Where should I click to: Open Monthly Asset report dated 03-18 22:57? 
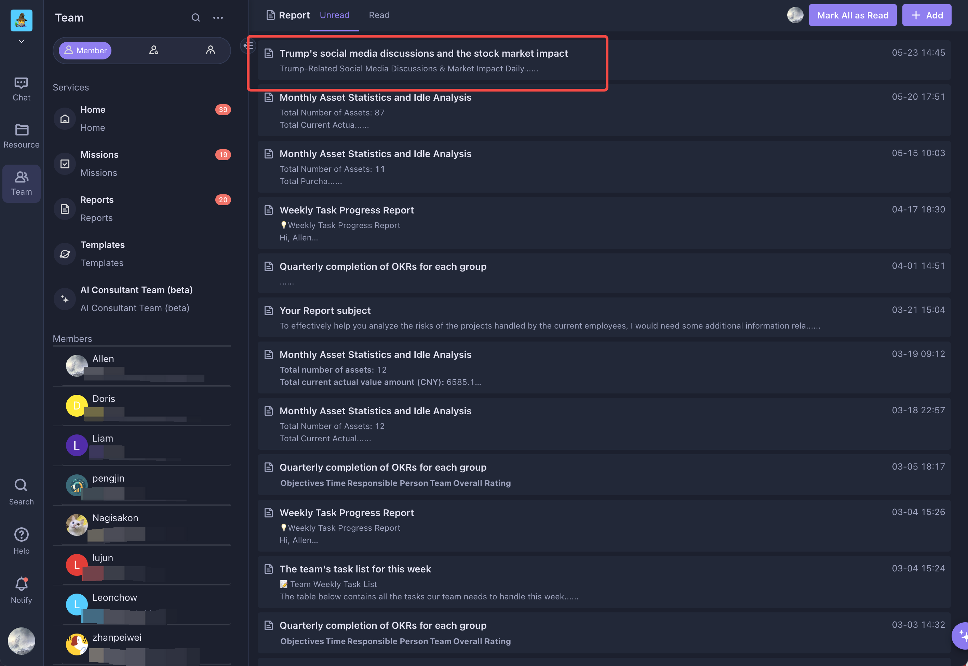tap(604, 424)
